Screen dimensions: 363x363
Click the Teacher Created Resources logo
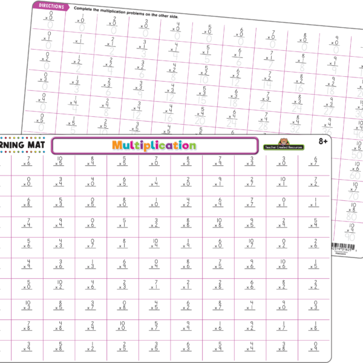(x=284, y=145)
